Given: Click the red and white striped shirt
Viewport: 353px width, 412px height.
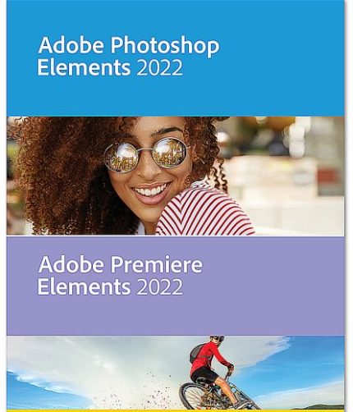Looking at the screenshot, I should pyautogui.click(x=205, y=212).
